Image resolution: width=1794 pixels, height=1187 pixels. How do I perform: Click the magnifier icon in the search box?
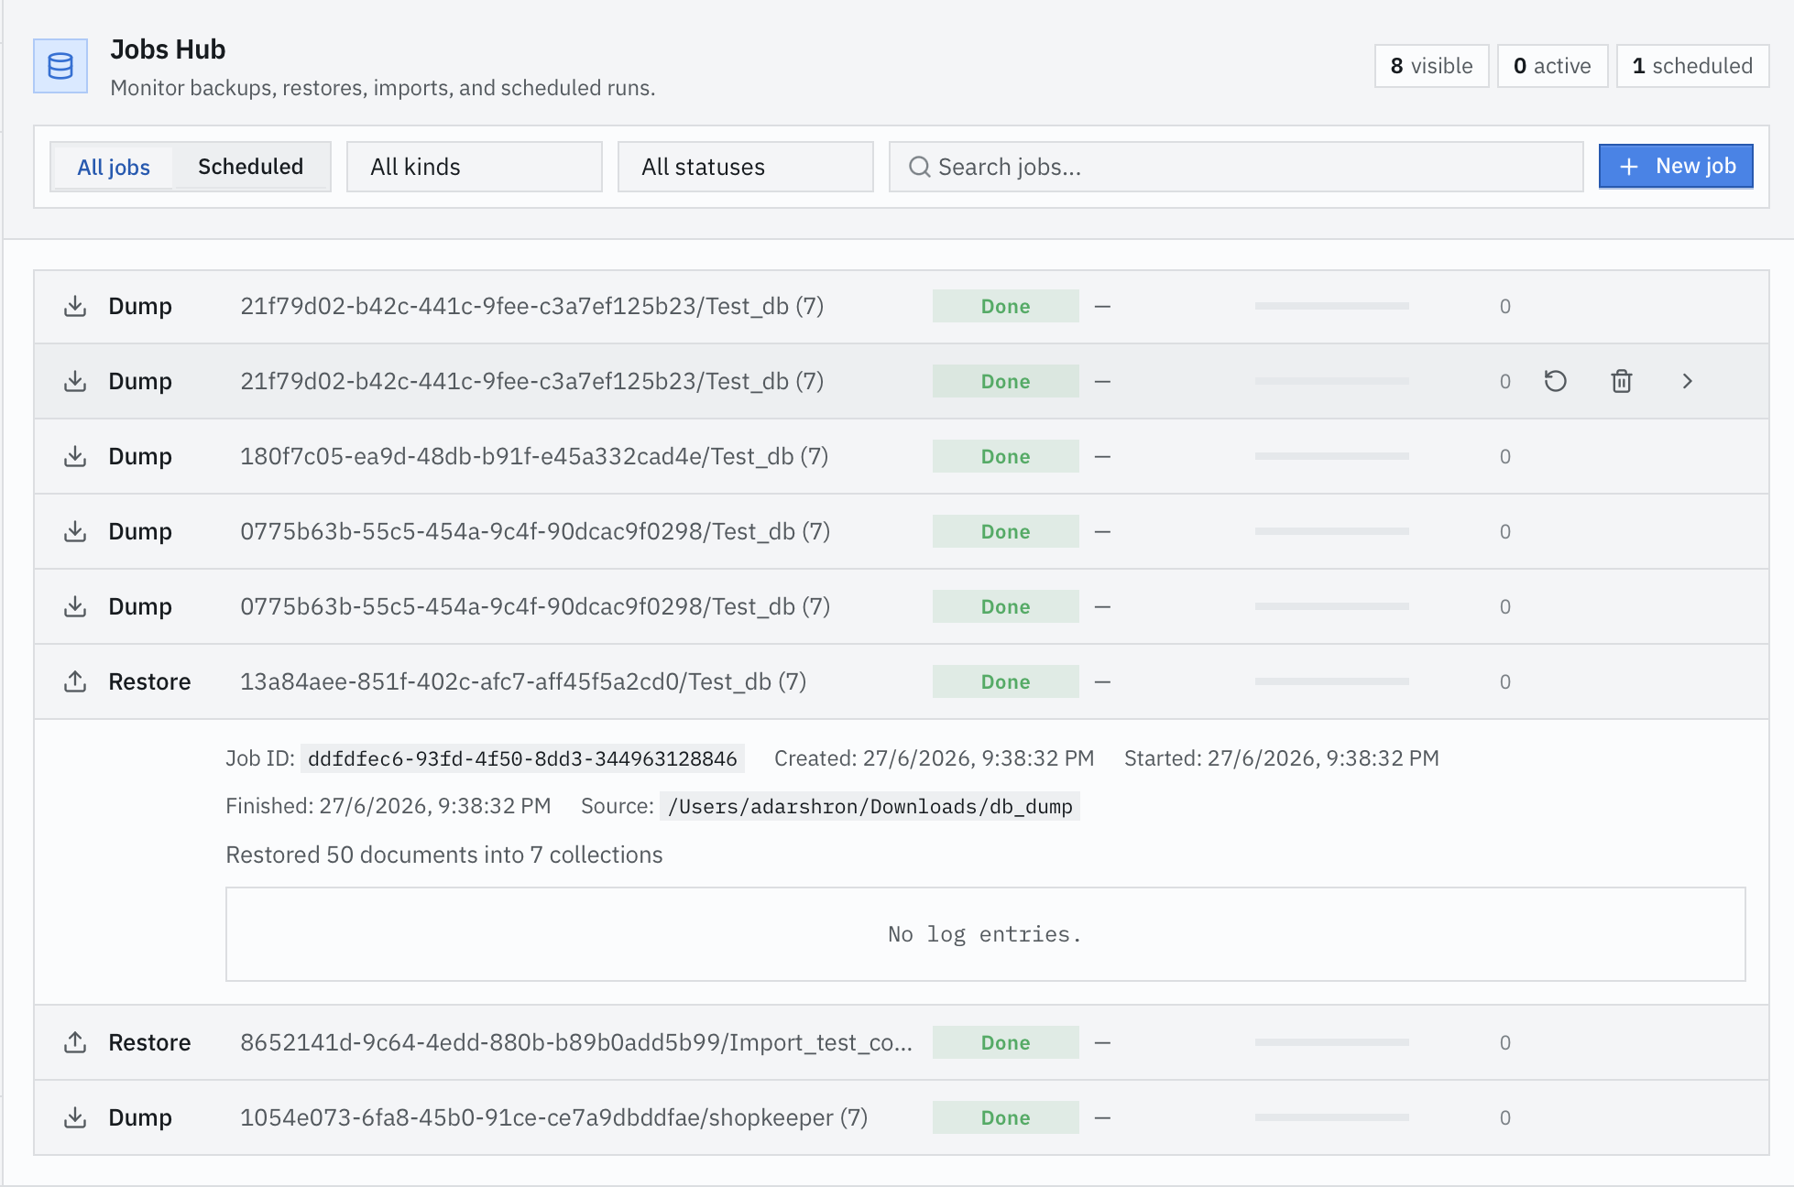coord(919,167)
